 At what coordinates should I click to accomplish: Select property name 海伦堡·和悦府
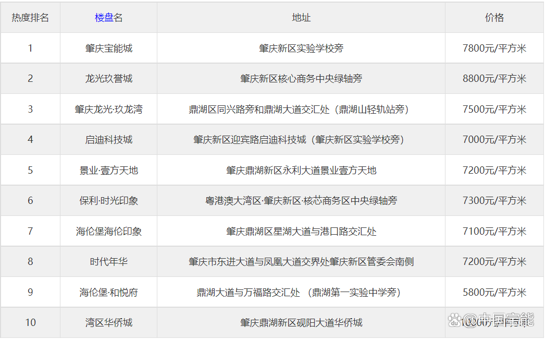(109, 292)
